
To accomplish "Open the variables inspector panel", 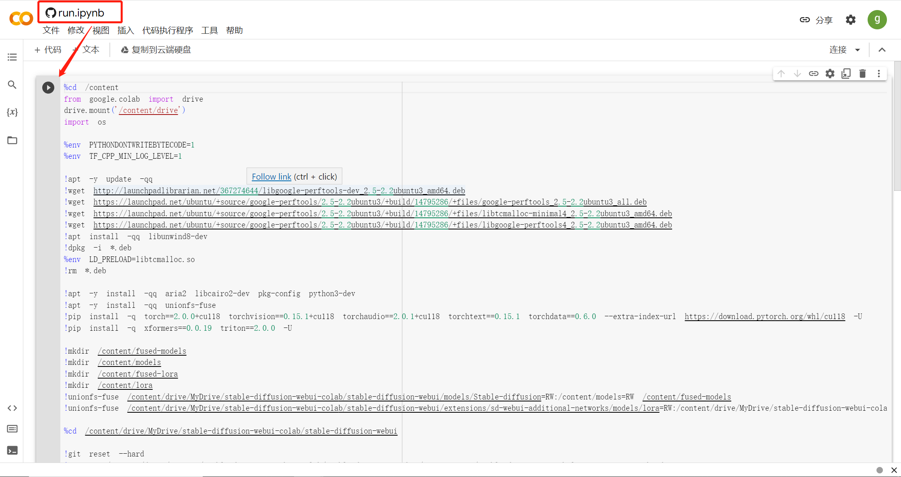I will [x=12, y=113].
